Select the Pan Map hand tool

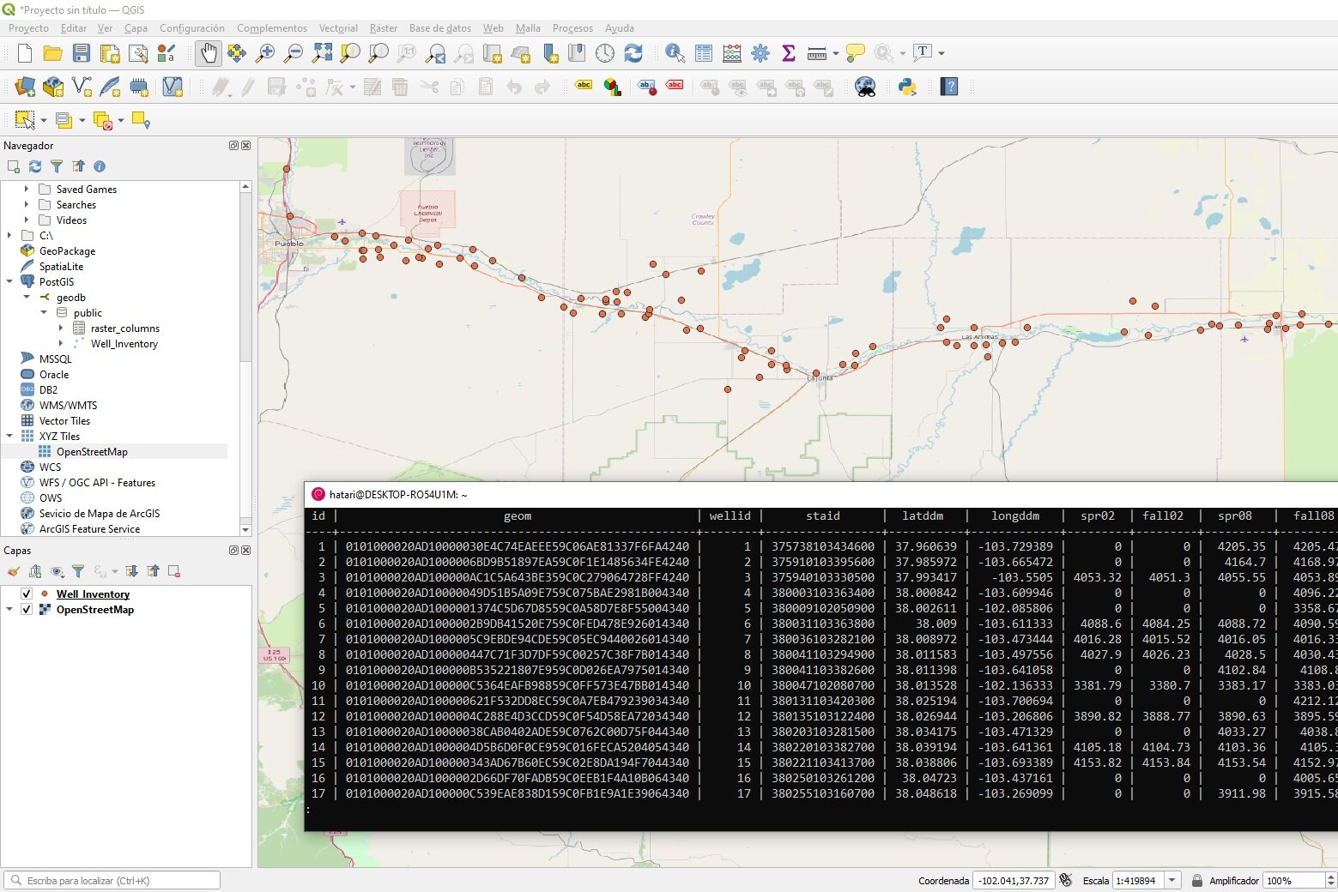[x=209, y=53]
